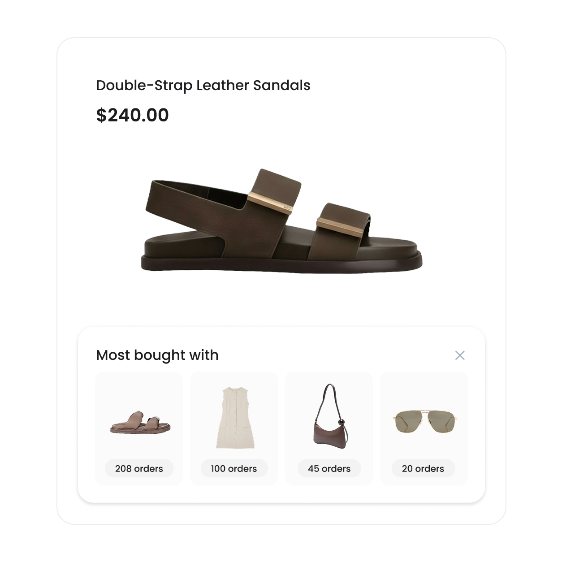The width and height of the screenshot is (562, 562).
Task: Open the aviator sunglasses product image
Action: (x=425, y=421)
